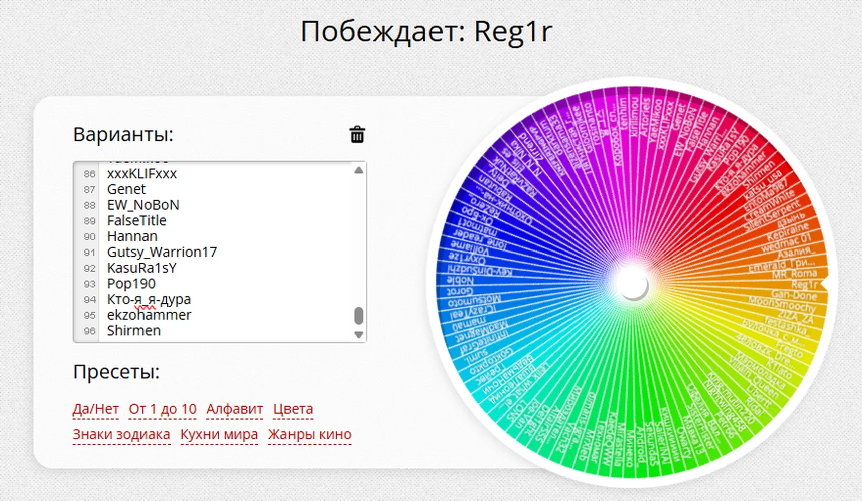Viewport: 862px width, 501px height.
Task: Click the trash icon to clear variants
Action: coord(357,135)
